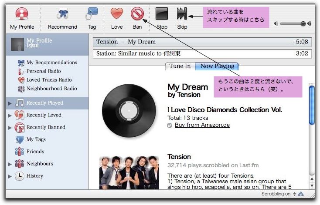
Task: Click the 'by Tension' artist text
Action: pyautogui.click(x=184, y=95)
